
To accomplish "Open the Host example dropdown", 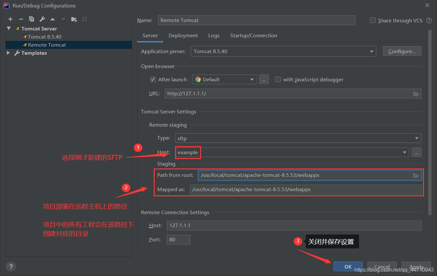I will click(292, 152).
